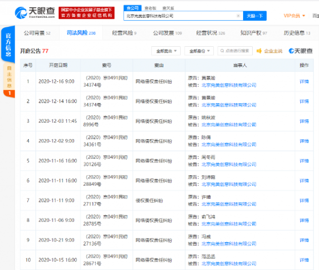Open the 全部案由 dropdown filter
319x270 pixels.
pos(166,51)
